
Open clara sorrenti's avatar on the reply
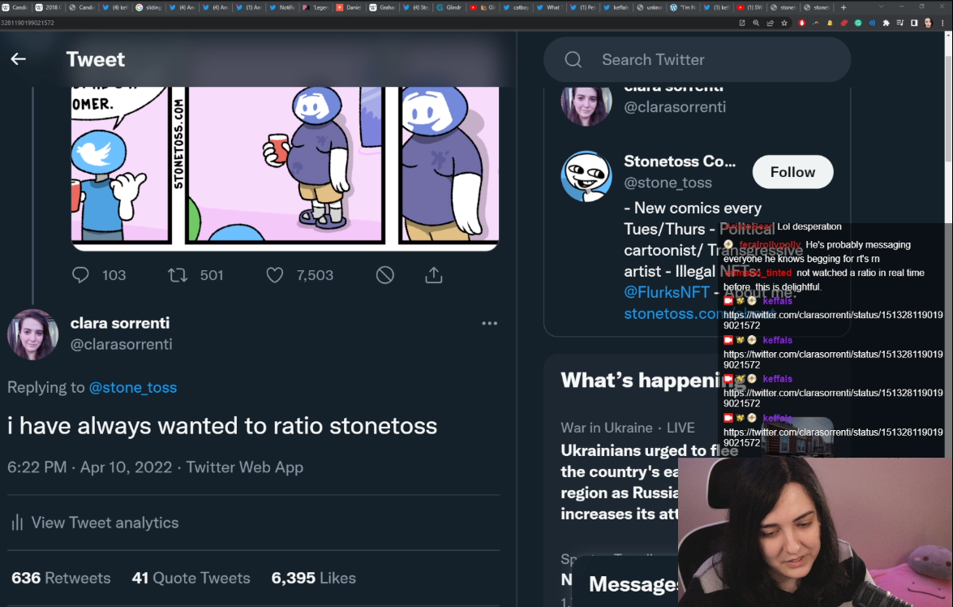click(32, 334)
